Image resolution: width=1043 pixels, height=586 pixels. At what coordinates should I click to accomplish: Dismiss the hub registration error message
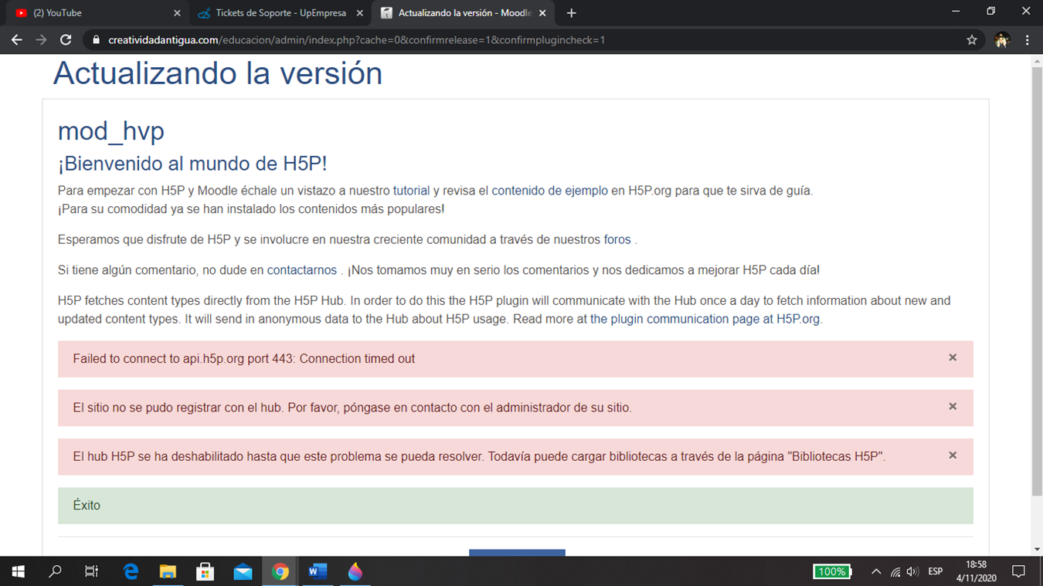click(x=953, y=407)
